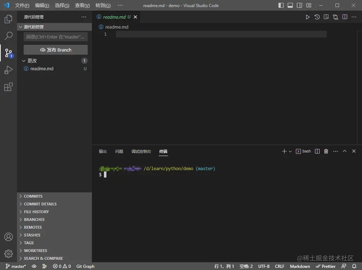Viewport: 362px width, 270px height.
Task: Collapse the 更改 changes group
Action: point(54,61)
